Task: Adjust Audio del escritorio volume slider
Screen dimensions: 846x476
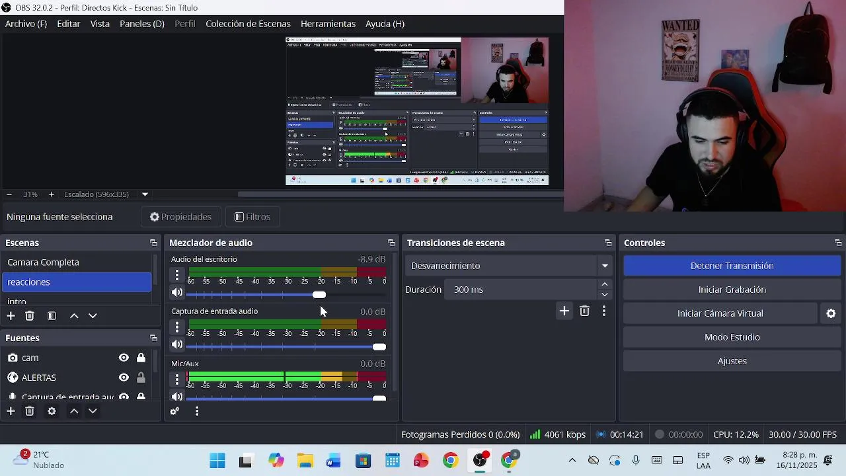Action: (x=319, y=295)
